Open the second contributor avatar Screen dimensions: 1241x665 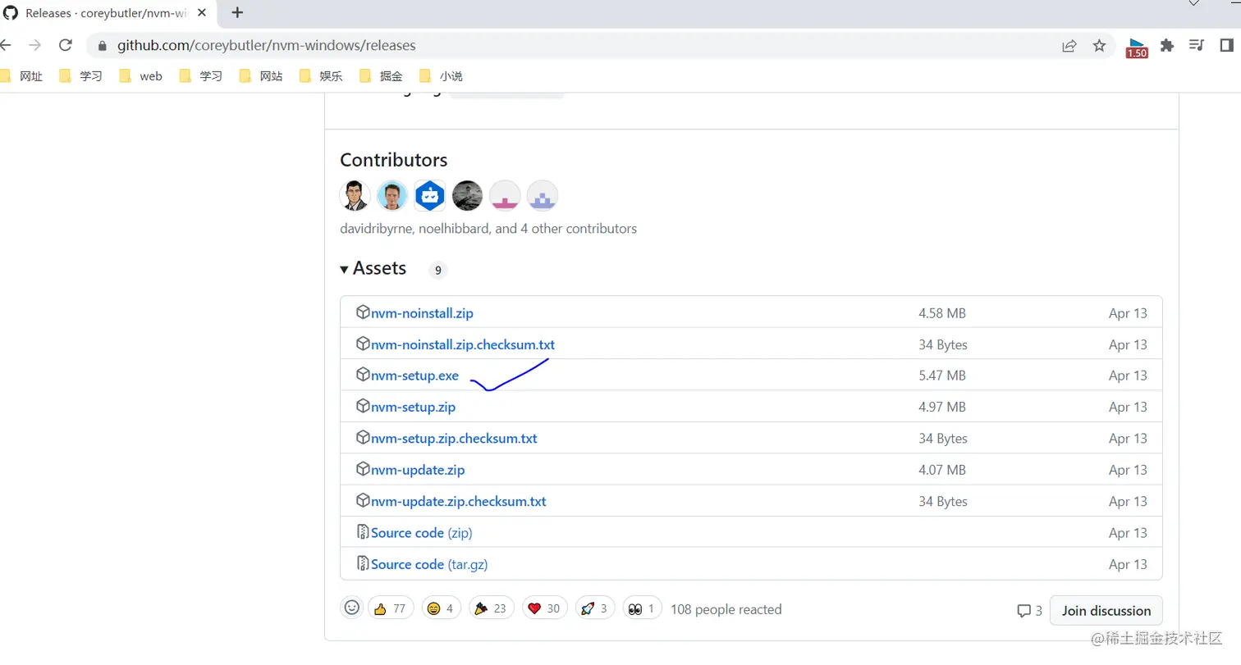pyautogui.click(x=392, y=195)
